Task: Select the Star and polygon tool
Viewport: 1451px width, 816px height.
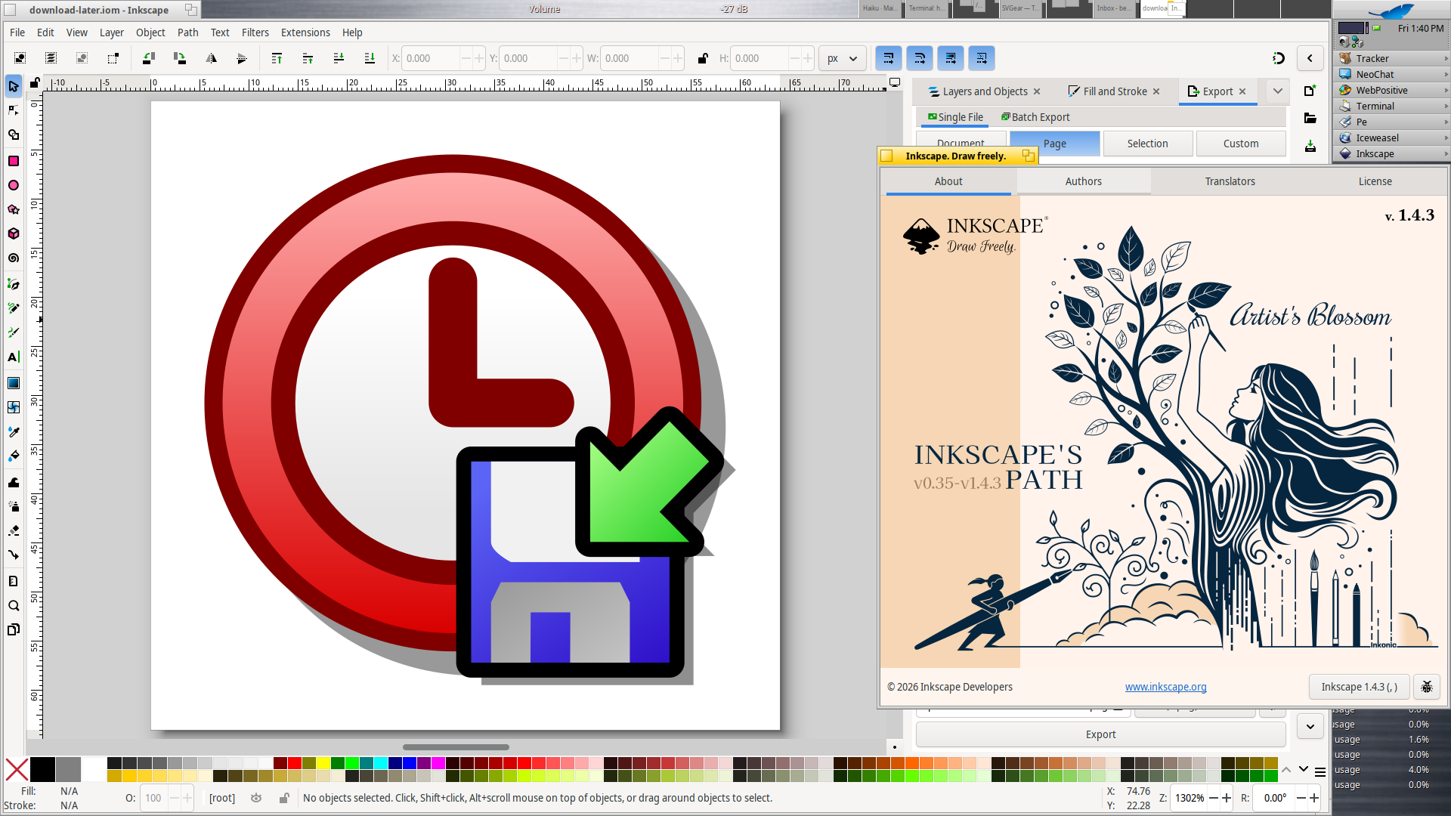Action: click(14, 209)
